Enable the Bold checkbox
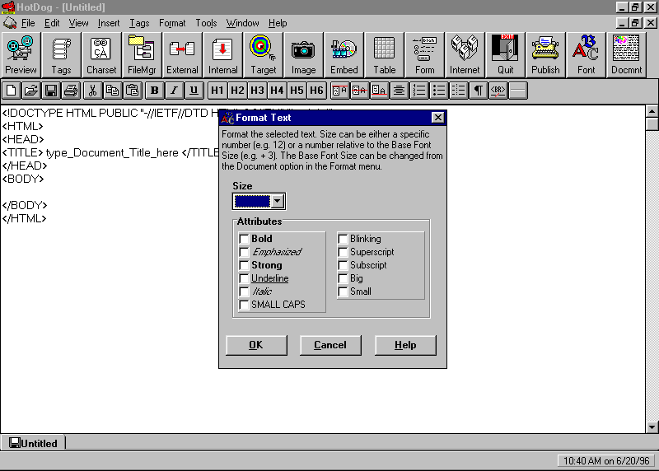The width and height of the screenshot is (659, 471). (244, 239)
